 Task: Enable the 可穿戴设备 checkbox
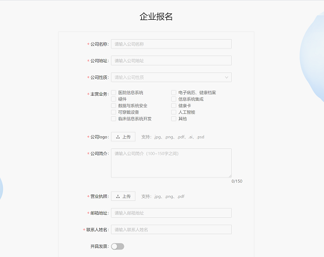pyautogui.click(x=113, y=112)
